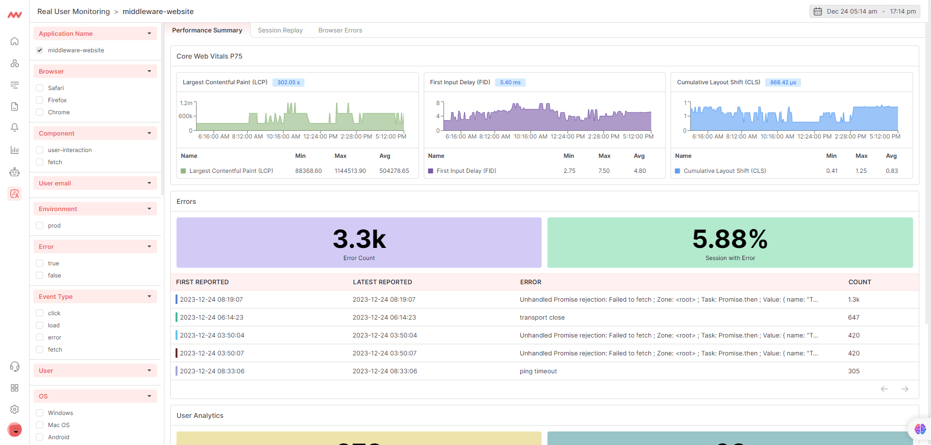Image resolution: width=931 pixels, height=445 pixels.
Task: Open the Browser Errors tab
Action: coord(340,31)
